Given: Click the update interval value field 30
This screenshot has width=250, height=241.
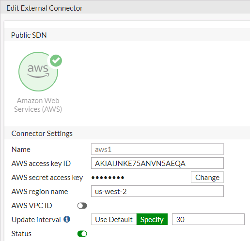Looking at the screenshot, I should tap(208, 219).
